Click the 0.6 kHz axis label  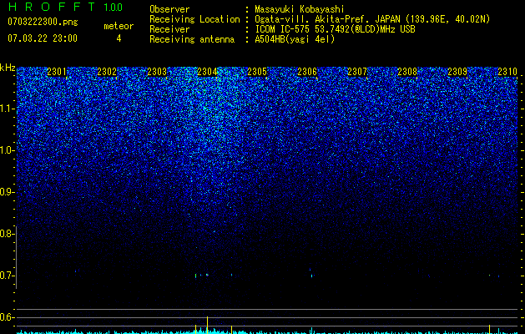[6, 317]
